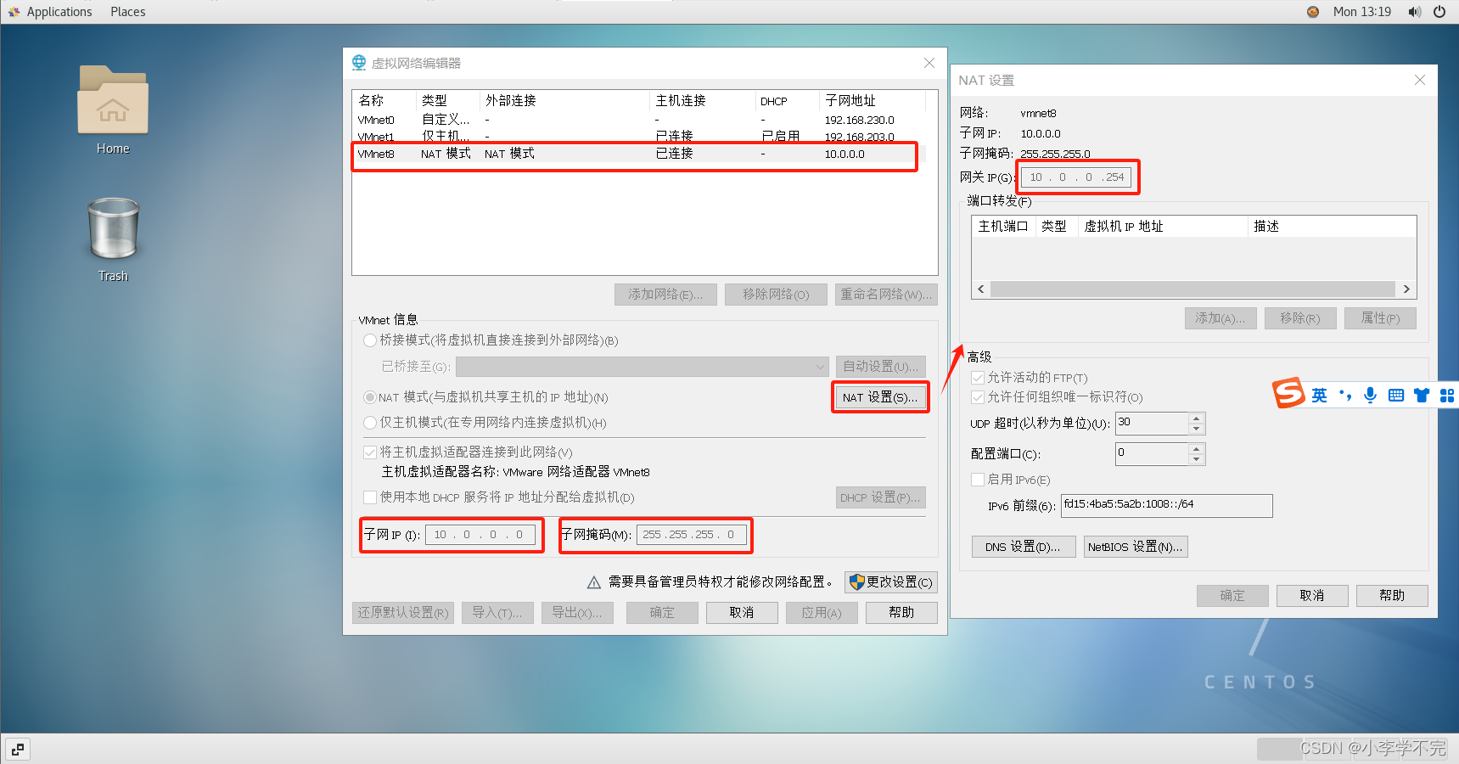Close the 虚拟网络编辑器 window
Image resolution: width=1459 pixels, height=764 pixels.
[929, 63]
